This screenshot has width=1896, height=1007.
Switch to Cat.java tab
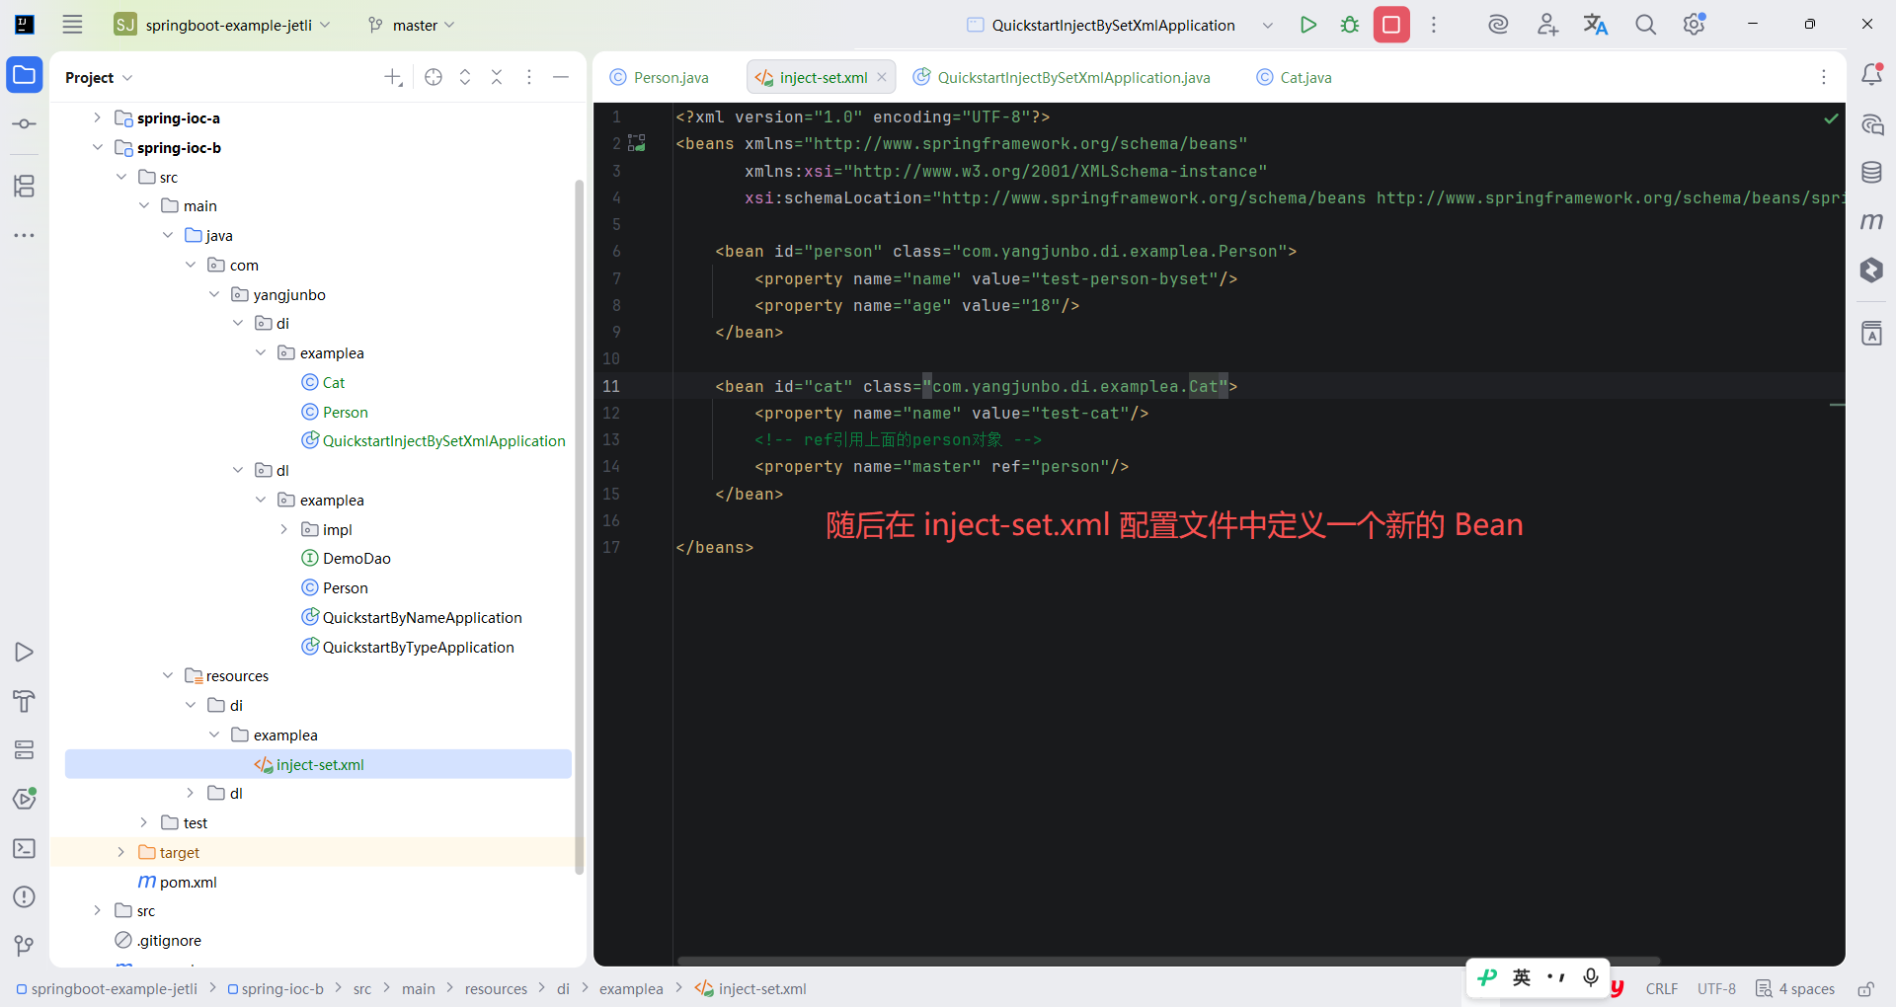coord(1294,77)
